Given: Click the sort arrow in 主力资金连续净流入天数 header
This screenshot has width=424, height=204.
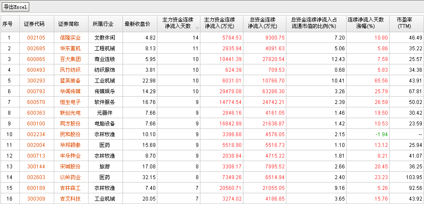Looking at the screenshot, I should coord(197,29).
